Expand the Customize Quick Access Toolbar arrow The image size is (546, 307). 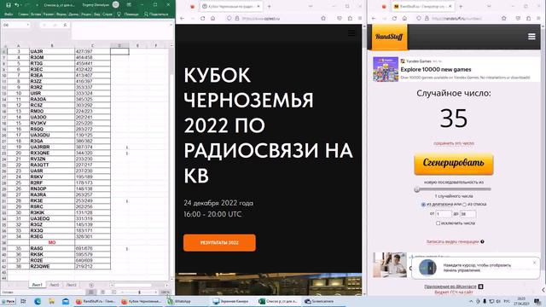click(x=37, y=5)
